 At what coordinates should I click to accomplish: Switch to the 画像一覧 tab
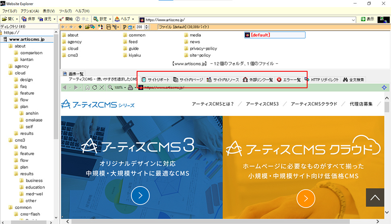[x=73, y=74]
